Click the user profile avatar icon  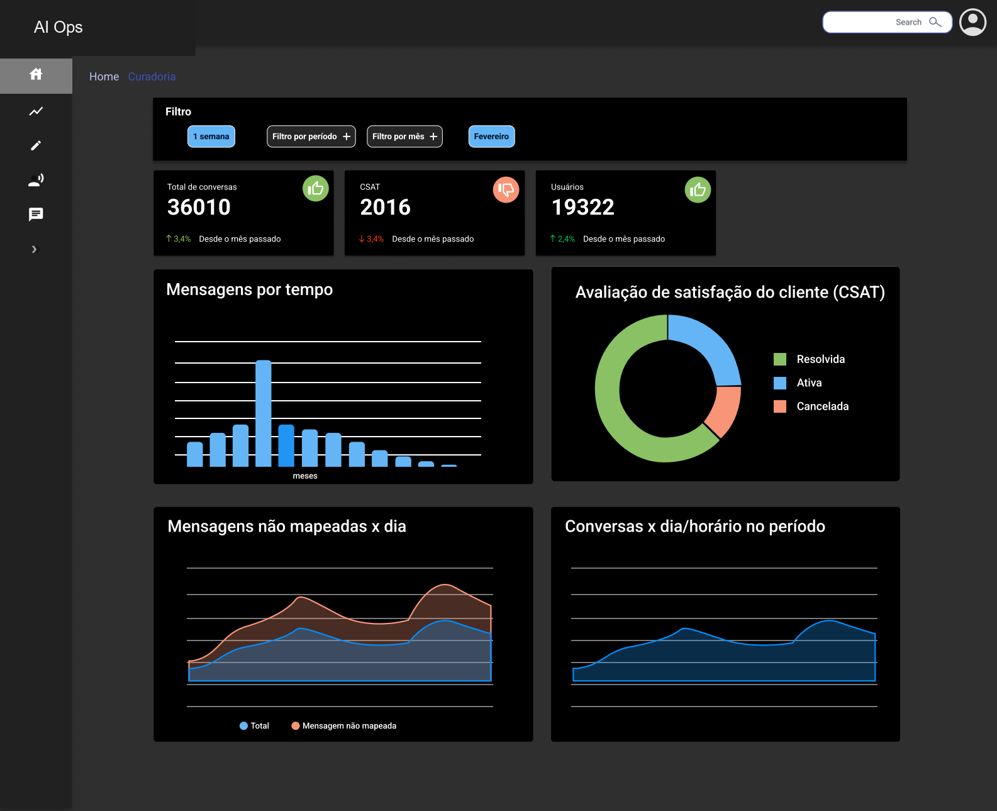(x=972, y=23)
